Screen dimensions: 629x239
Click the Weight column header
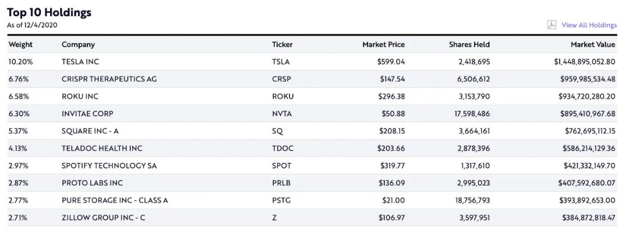point(20,45)
